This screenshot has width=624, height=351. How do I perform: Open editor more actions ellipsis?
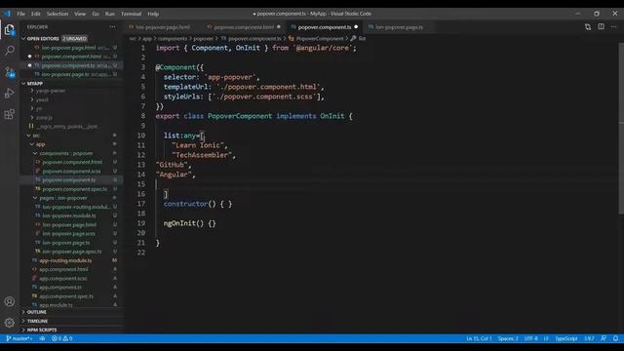(x=614, y=26)
